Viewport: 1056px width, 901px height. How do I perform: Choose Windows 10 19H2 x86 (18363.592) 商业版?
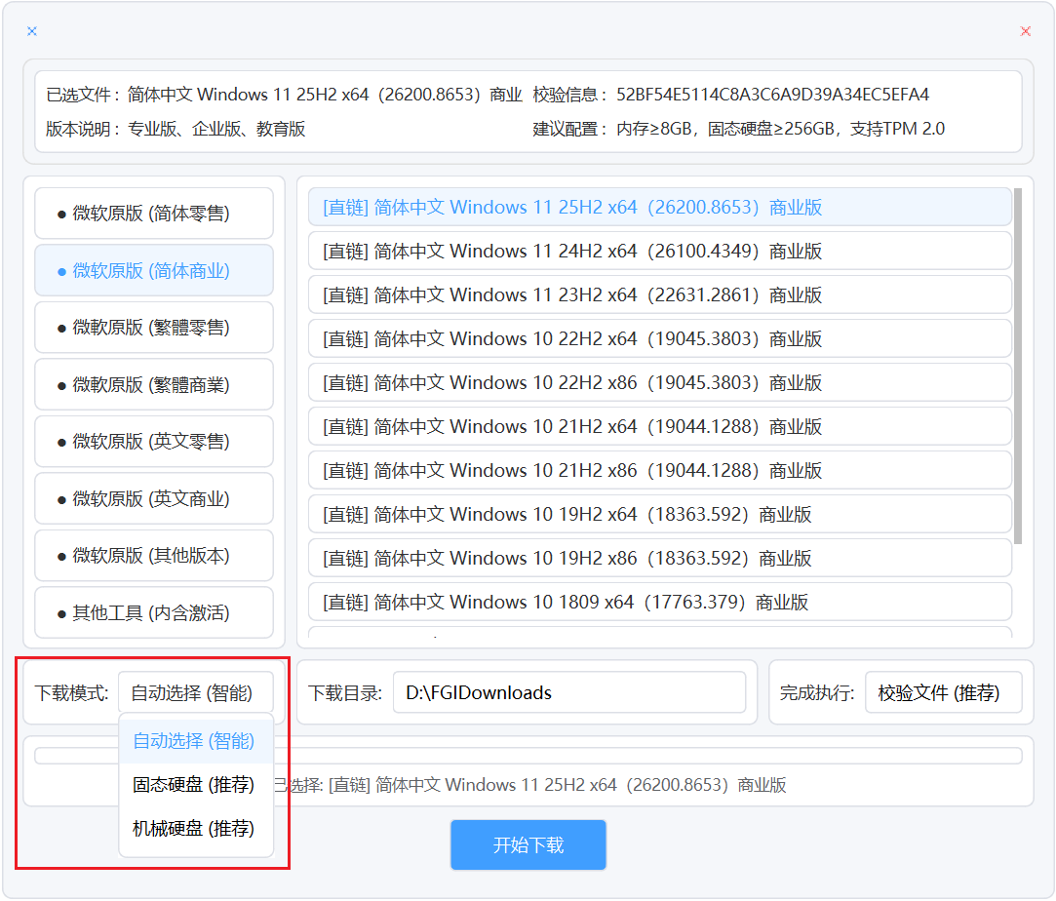660,558
